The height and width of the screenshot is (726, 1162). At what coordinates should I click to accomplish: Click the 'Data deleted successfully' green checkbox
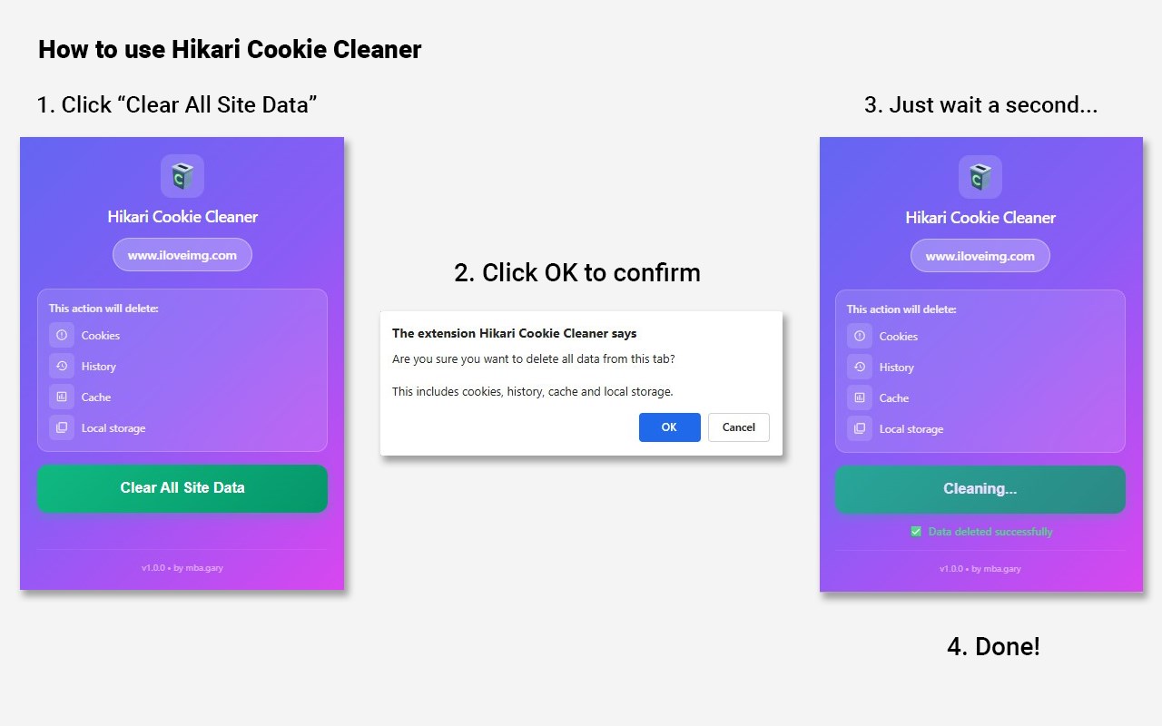tap(916, 532)
